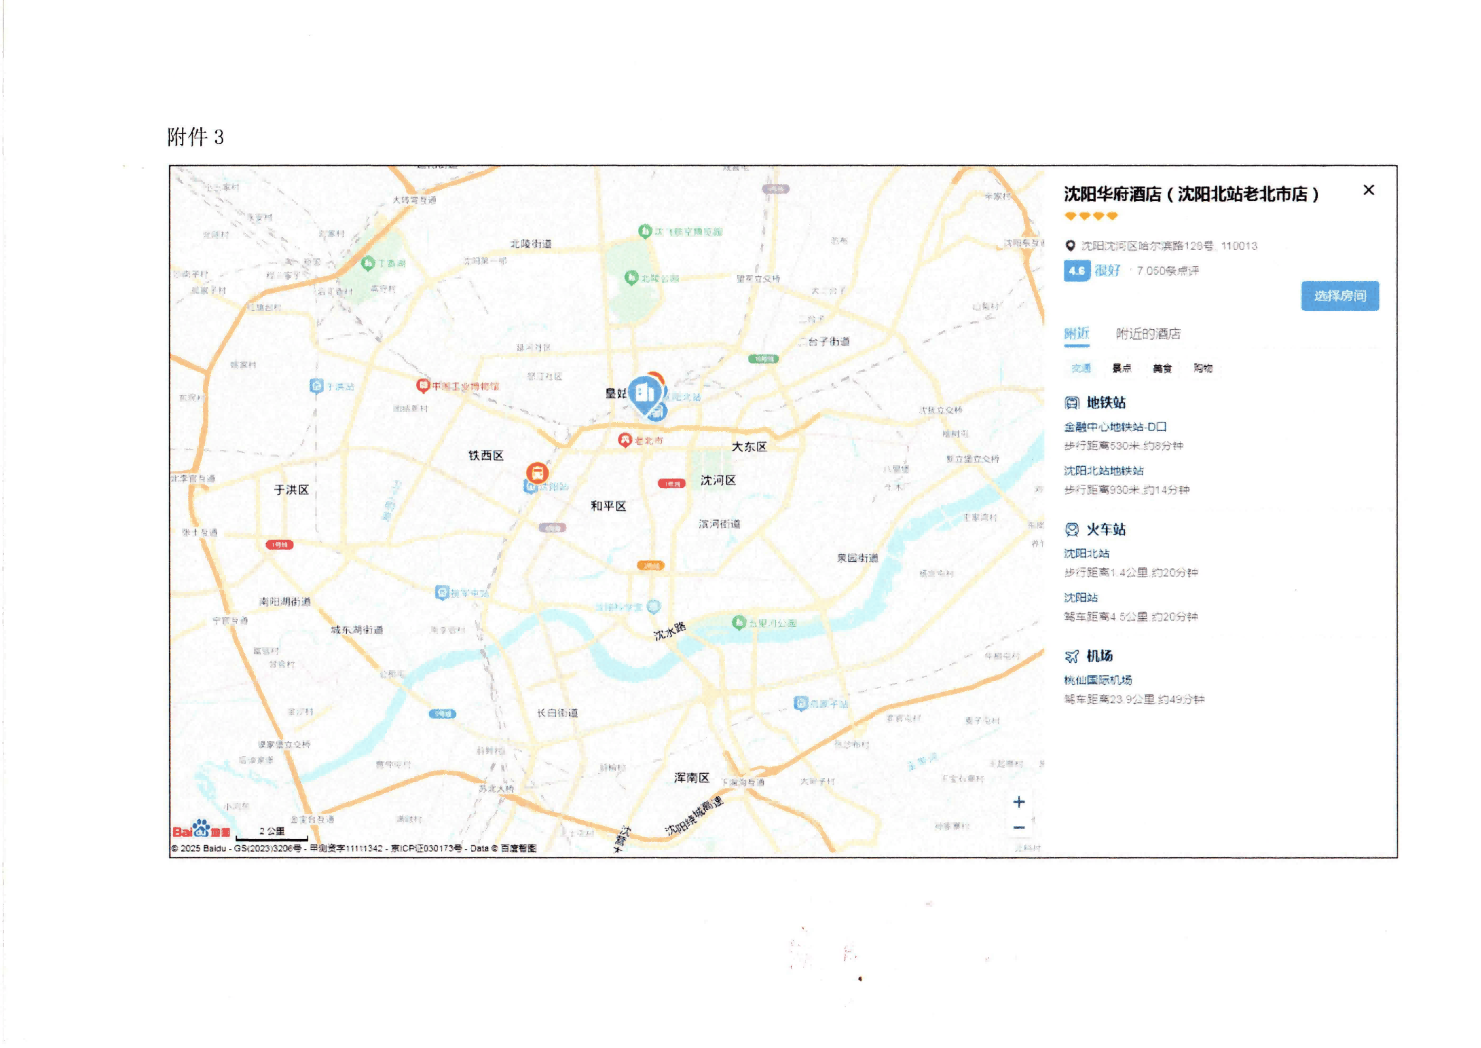1481x1048 pixels.
Task: Click the red 中国工业博物馆 map pin
Action: (x=423, y=386)
